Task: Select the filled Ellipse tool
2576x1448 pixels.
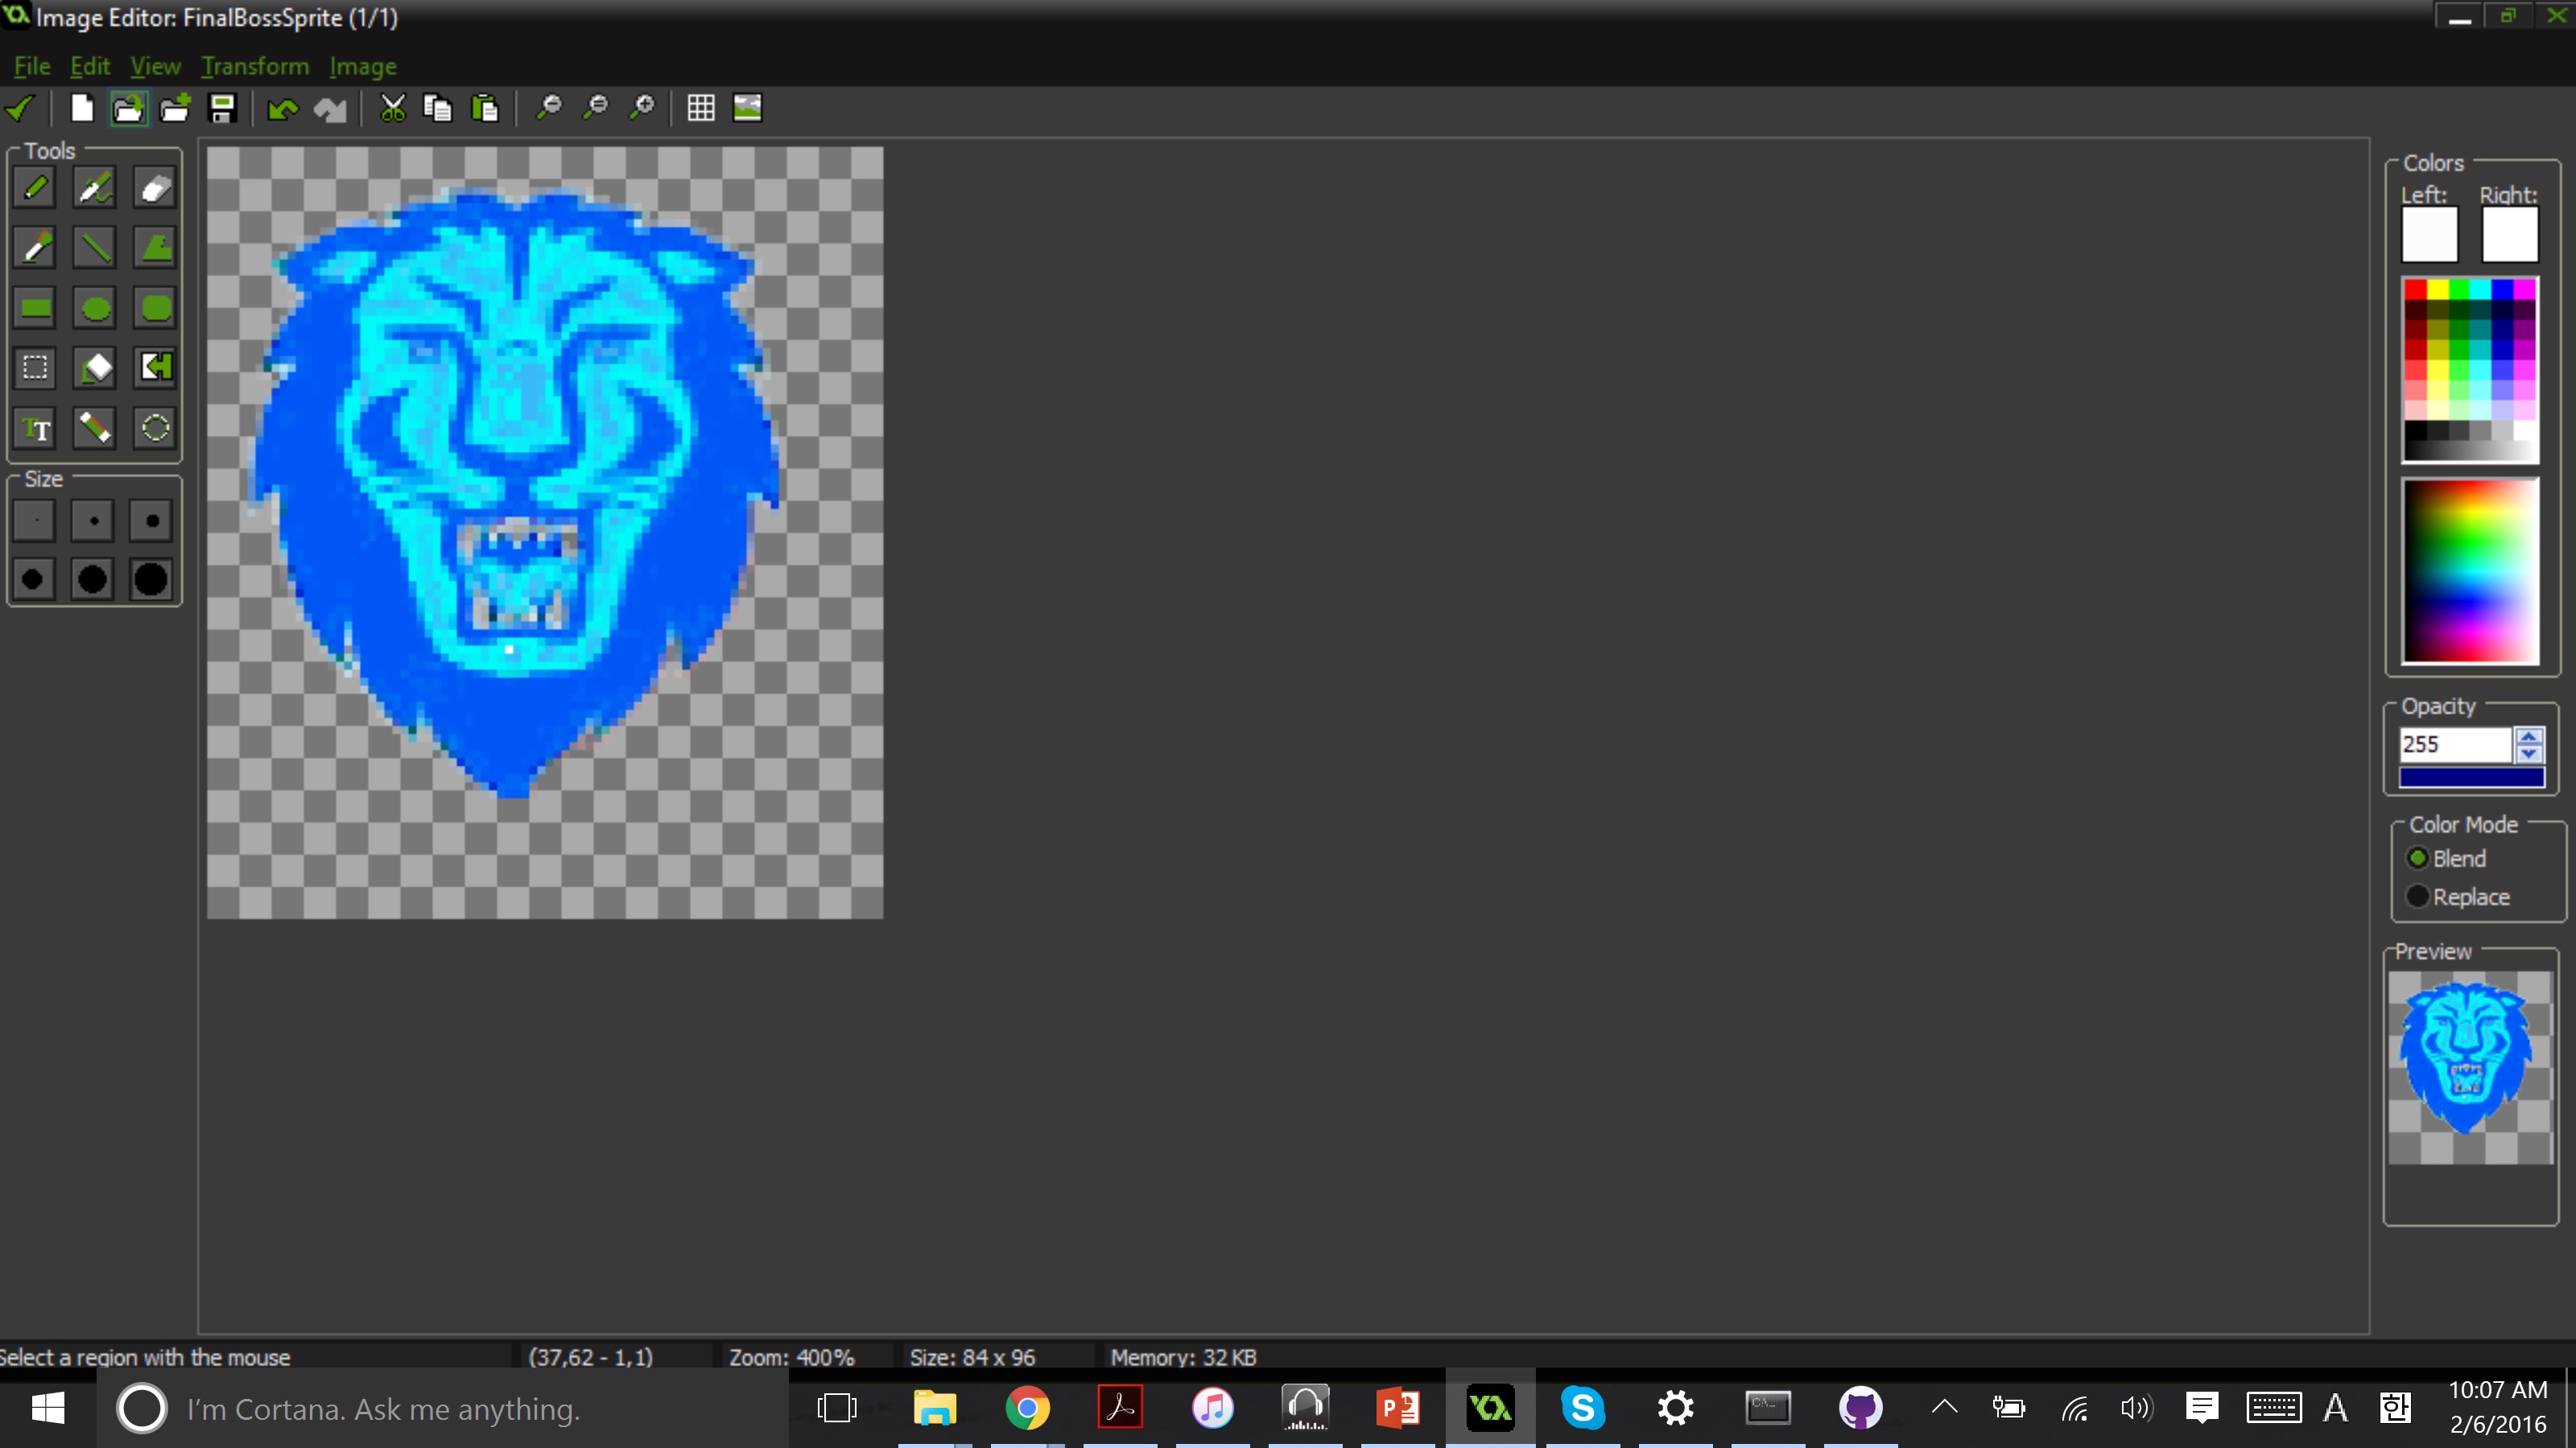Action: [95, 308]
